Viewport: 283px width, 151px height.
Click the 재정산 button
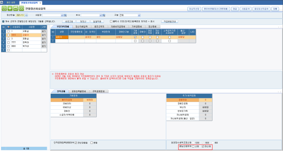tap(83, 21)
